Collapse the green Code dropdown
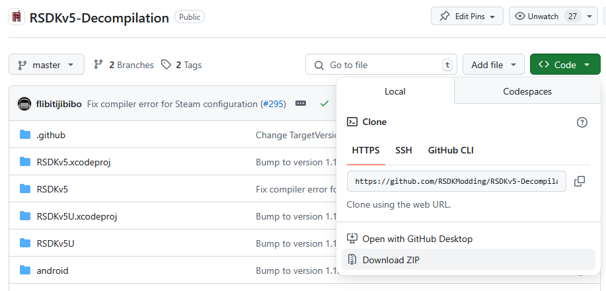606x291 pixels. [565, 65]
